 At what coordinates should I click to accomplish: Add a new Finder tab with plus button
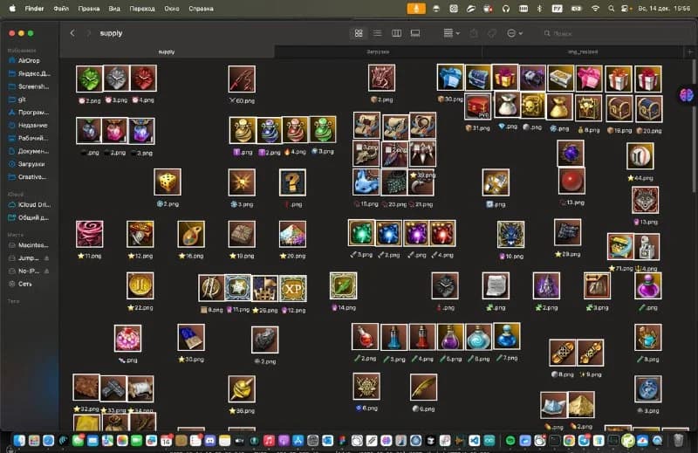pos(689,51)
